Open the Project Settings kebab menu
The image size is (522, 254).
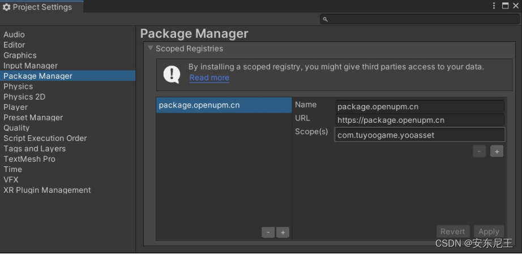tap(494, 6)
